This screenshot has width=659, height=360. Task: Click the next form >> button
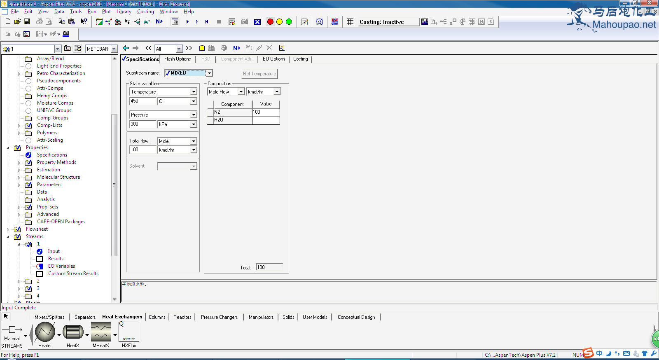click(x=189, y=48)
